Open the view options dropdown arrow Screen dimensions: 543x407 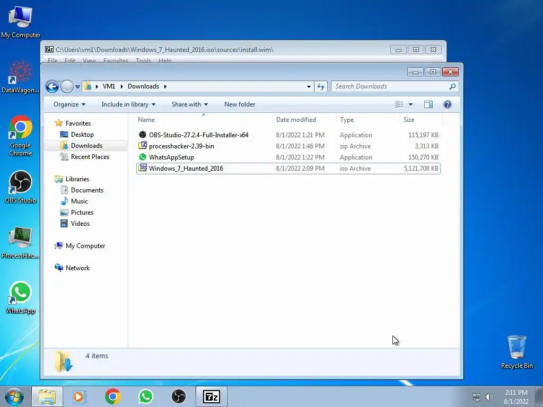pos(411,104)
